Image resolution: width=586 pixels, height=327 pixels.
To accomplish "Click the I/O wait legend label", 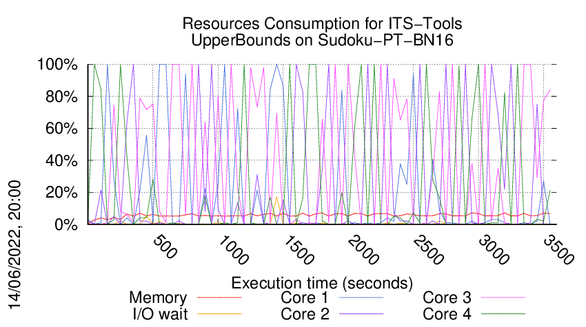I will tap(160, 314).
